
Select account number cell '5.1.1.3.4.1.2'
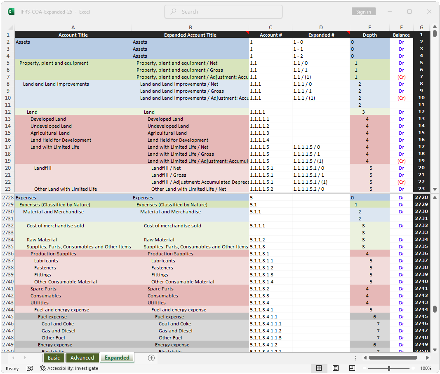(271, 345)
